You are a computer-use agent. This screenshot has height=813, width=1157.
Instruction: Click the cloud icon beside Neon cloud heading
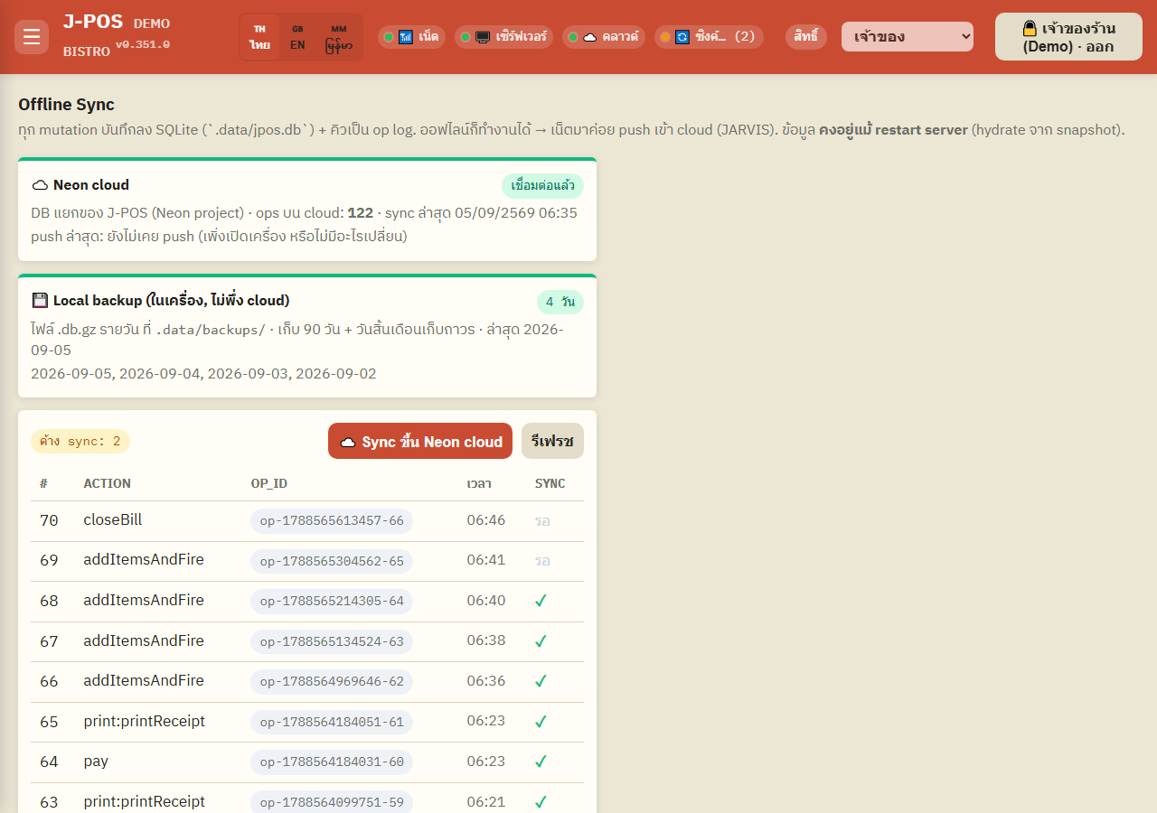coord(40,185)
